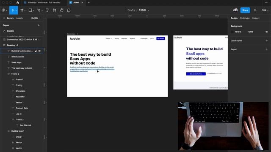Switch to the Layers tab
271x152 pixels.
coord(10,18)
